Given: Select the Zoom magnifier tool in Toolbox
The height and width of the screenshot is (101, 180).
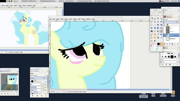Looking at the screenshot, I should [155, 22].
